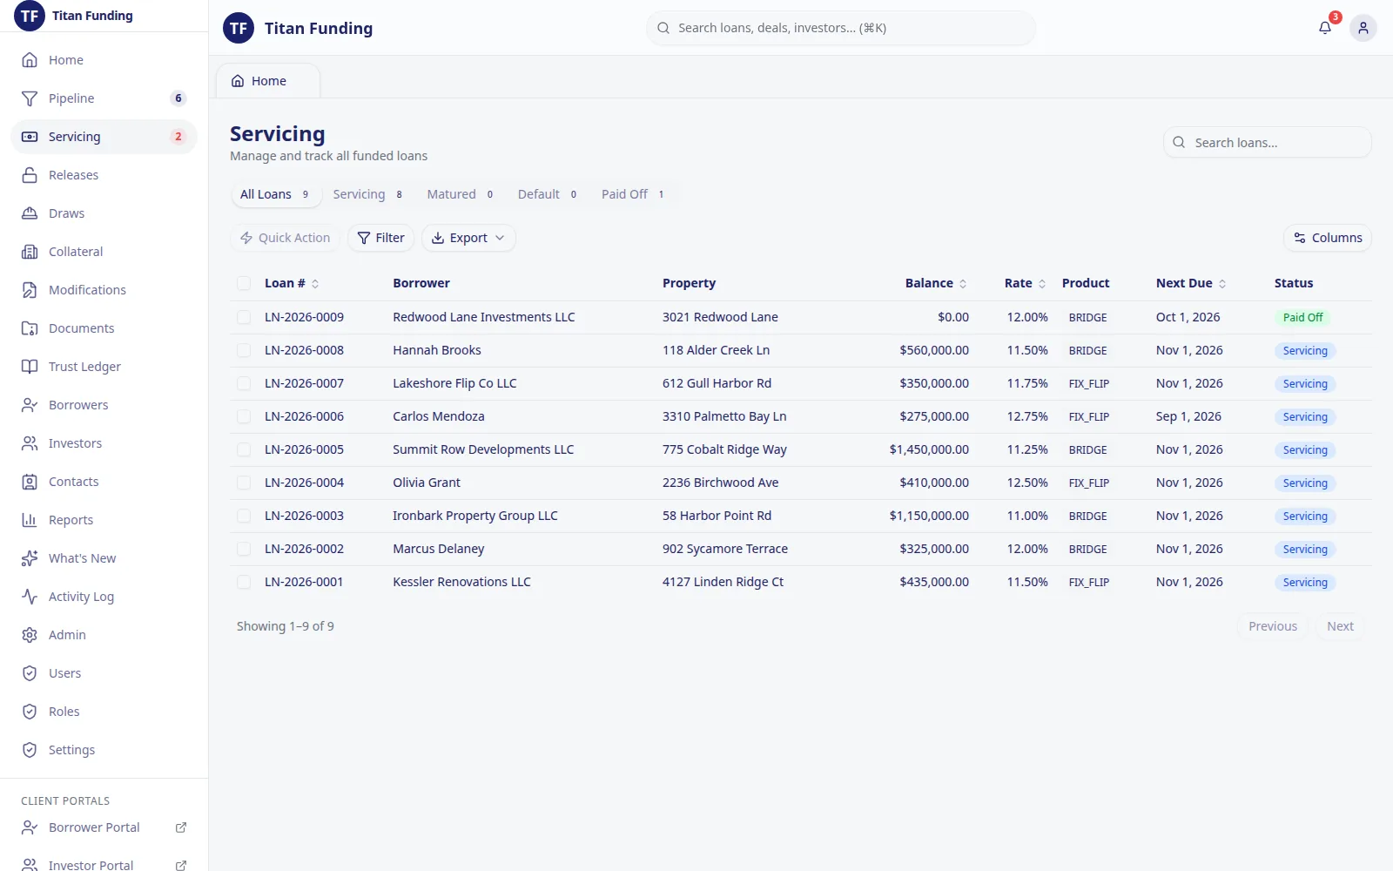Open Borrowers person icon in sidebar
This screenshot has width=1393, height=871.
click(x=30, y=405)
